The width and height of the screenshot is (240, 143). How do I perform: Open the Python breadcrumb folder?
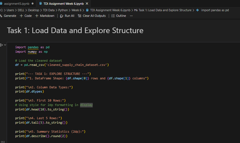[63, 10]
